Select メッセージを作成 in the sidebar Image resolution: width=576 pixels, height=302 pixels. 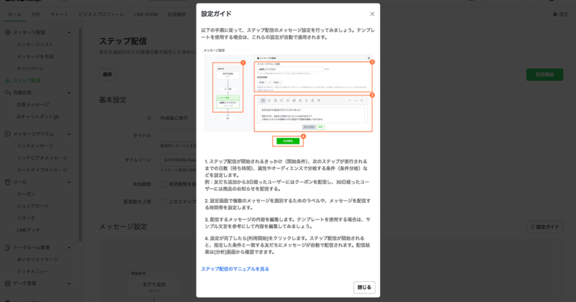[35, 57]
